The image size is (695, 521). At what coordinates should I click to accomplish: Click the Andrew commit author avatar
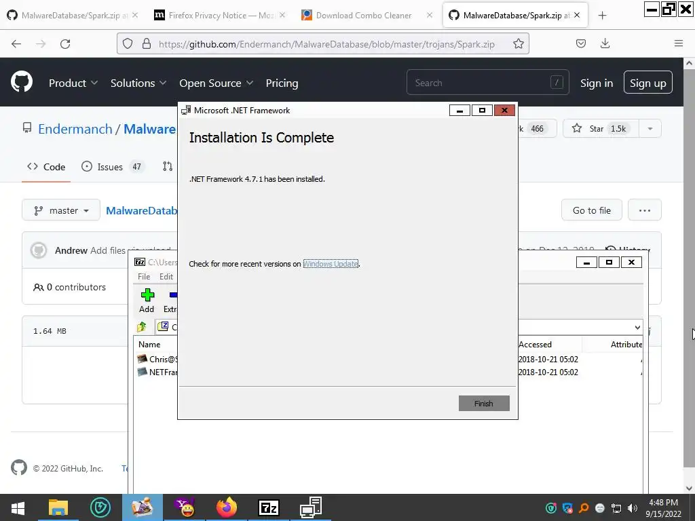[x=39, y=250]
